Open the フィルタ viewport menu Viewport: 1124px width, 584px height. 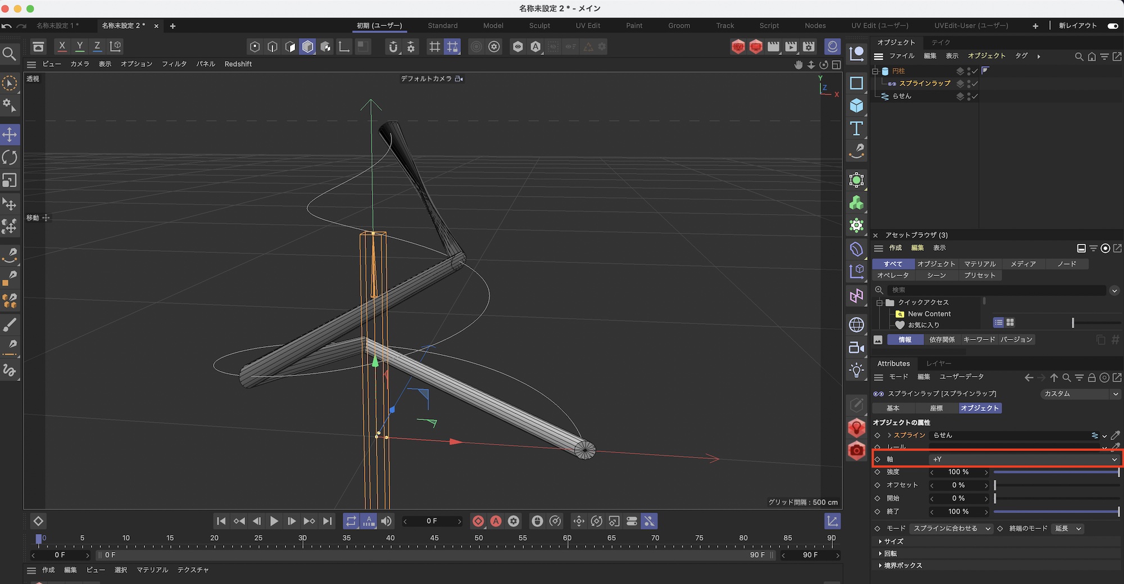point(174,64)
